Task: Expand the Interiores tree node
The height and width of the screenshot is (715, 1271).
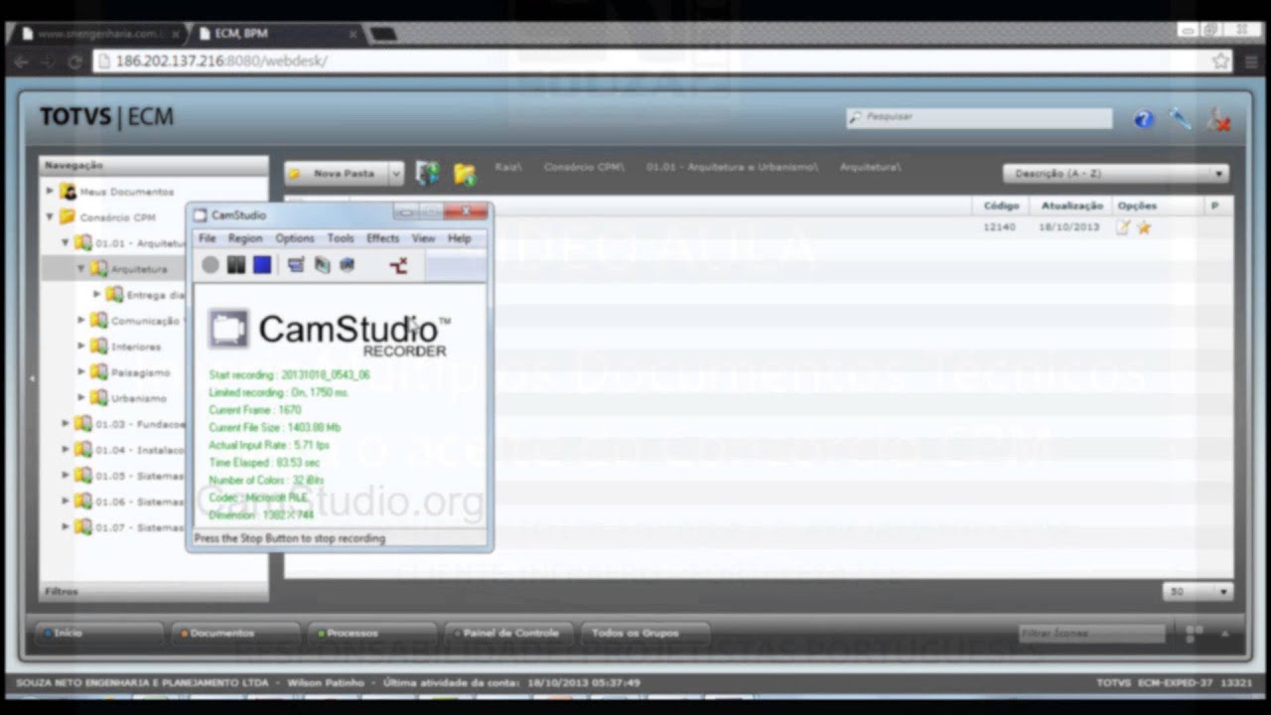Action: point(81,347)
